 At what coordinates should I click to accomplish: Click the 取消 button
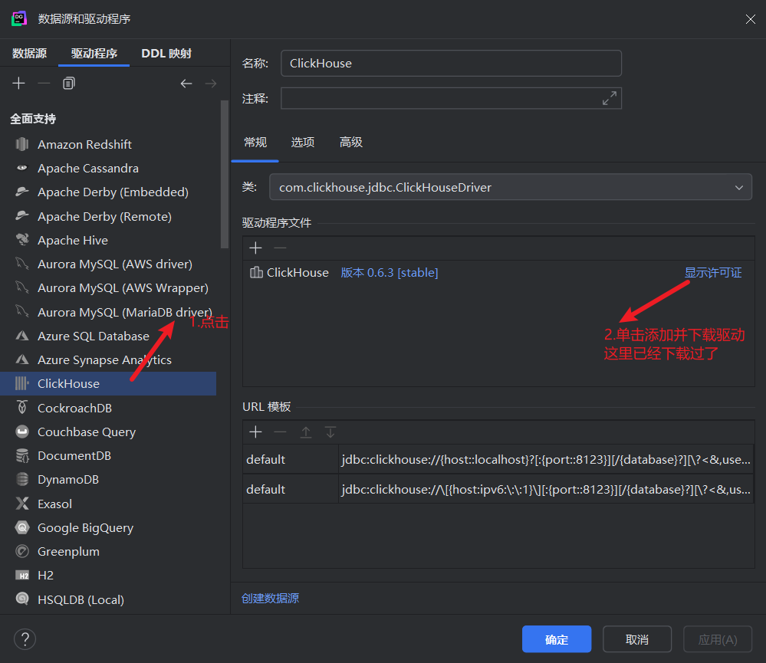637,639
